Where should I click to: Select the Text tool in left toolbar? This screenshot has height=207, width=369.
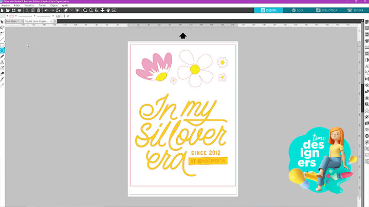(3, 62)
